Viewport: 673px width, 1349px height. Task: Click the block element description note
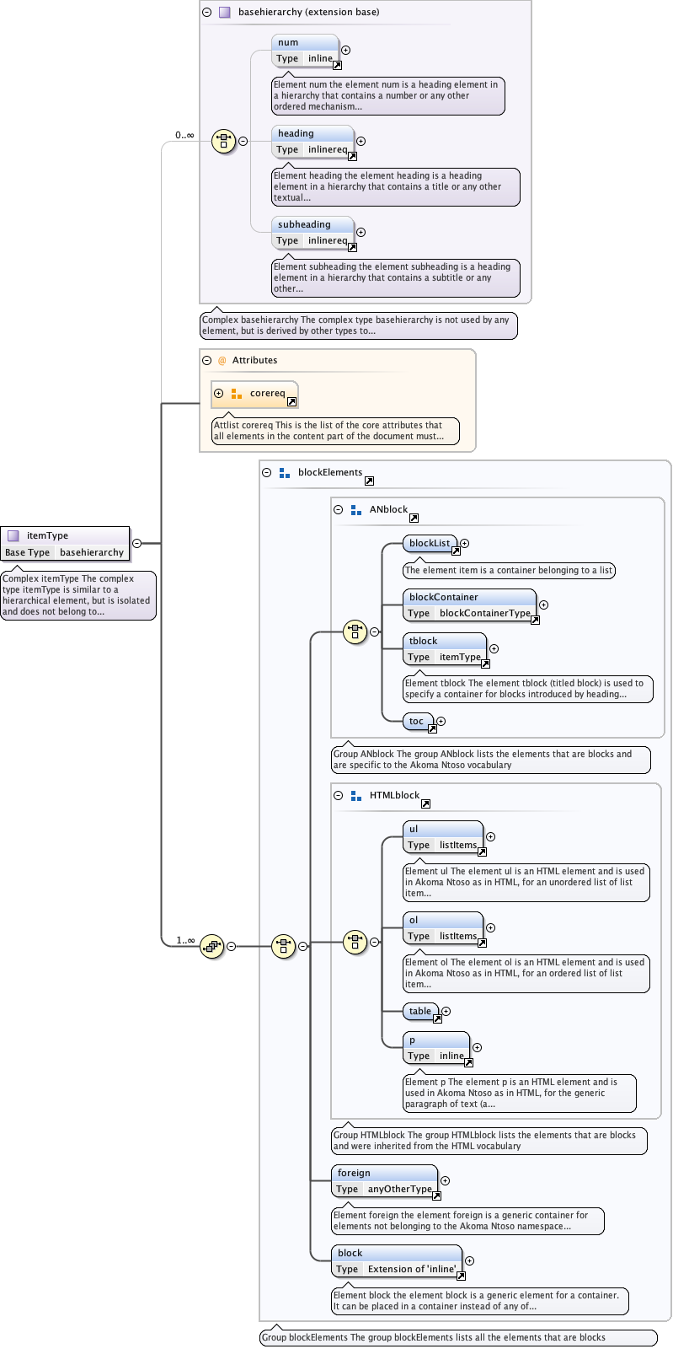point(479,1300)
